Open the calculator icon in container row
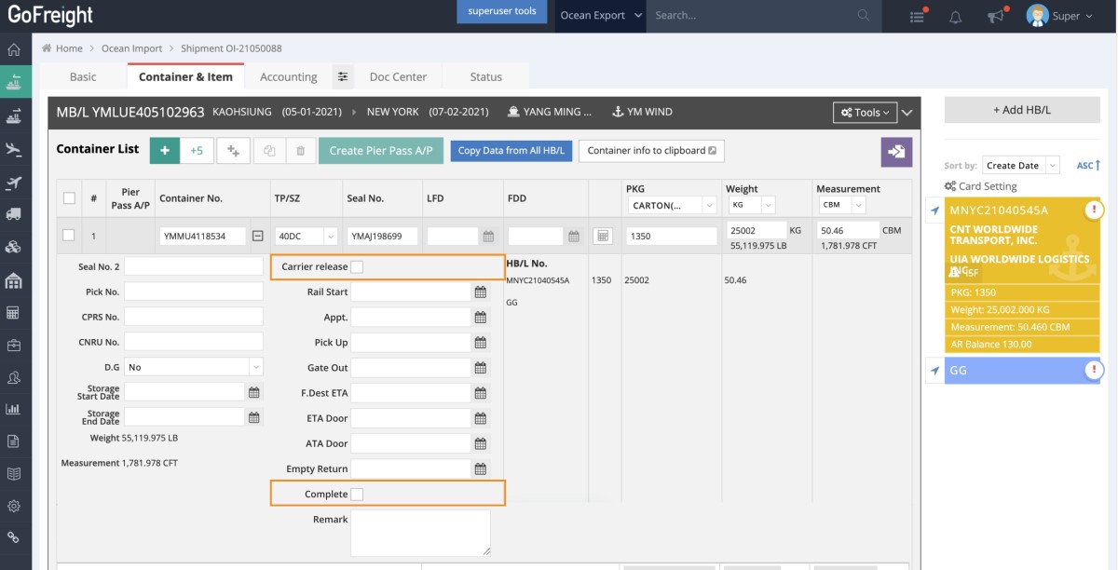 coord(603,237)
